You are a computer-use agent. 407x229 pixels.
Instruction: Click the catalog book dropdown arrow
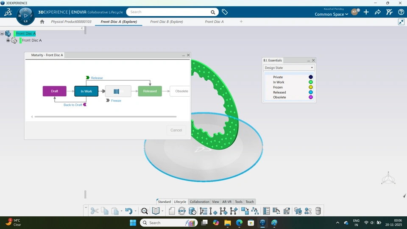tap(162, 211)
